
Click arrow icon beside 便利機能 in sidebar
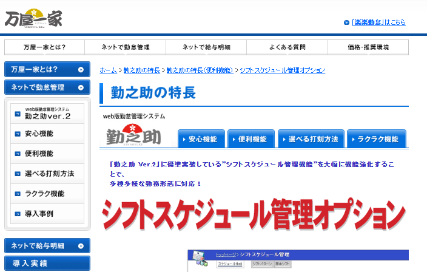pyautogui.click(x=18, y=154)
